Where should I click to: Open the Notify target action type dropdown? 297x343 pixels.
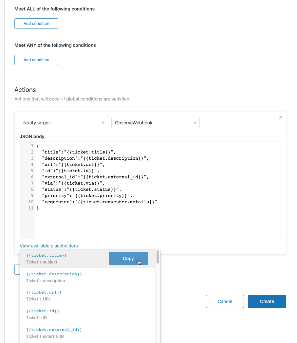[x=64, y=122]
